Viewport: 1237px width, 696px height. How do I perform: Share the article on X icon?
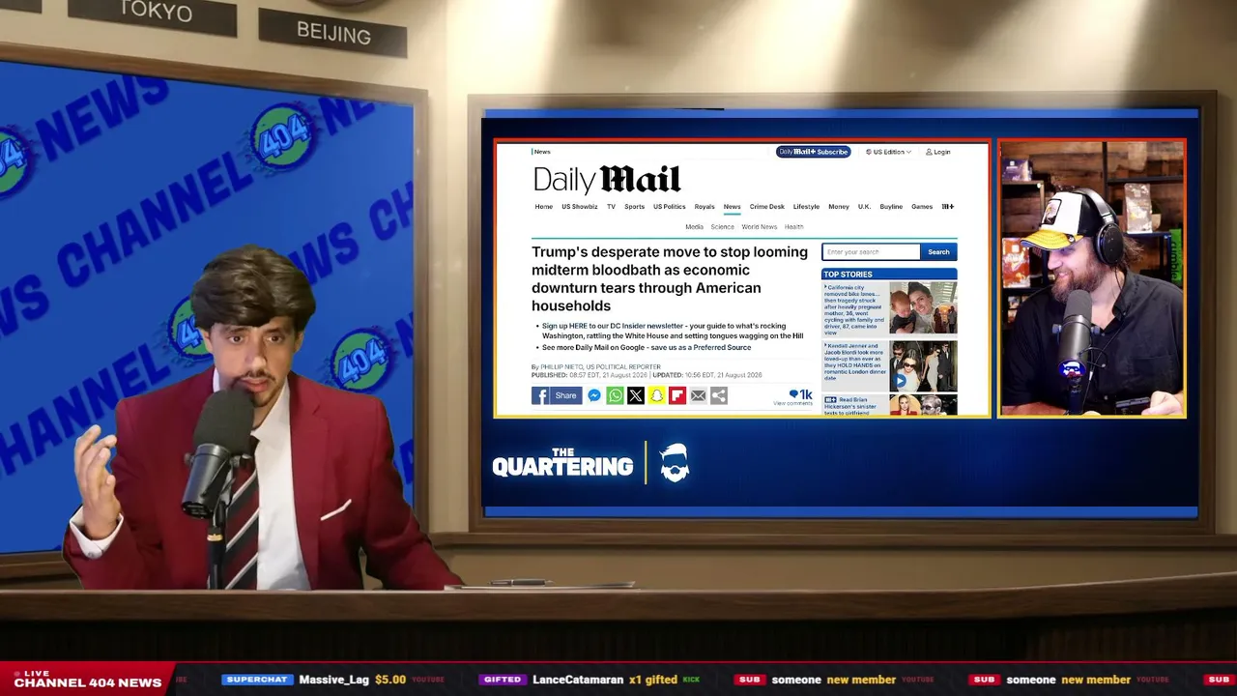635,395
